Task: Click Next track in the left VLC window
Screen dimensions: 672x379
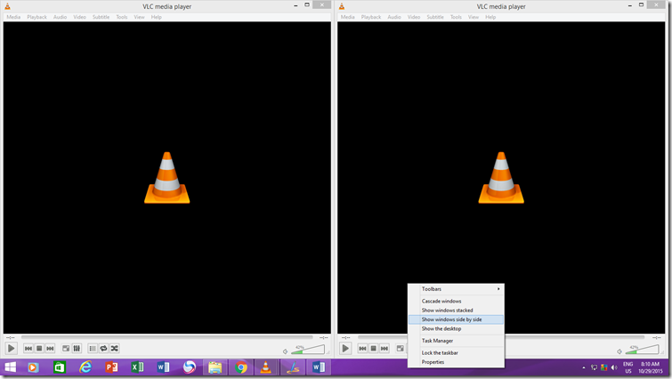Action: (x=50, y=349)
